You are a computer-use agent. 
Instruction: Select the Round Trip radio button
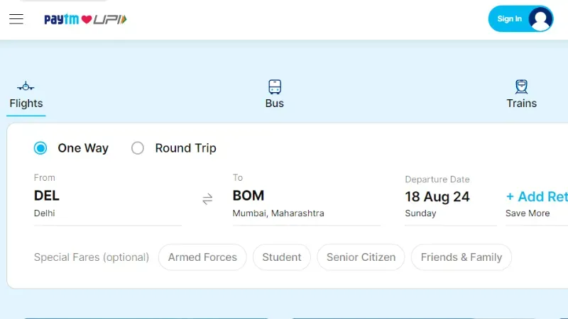click(138, 148)
